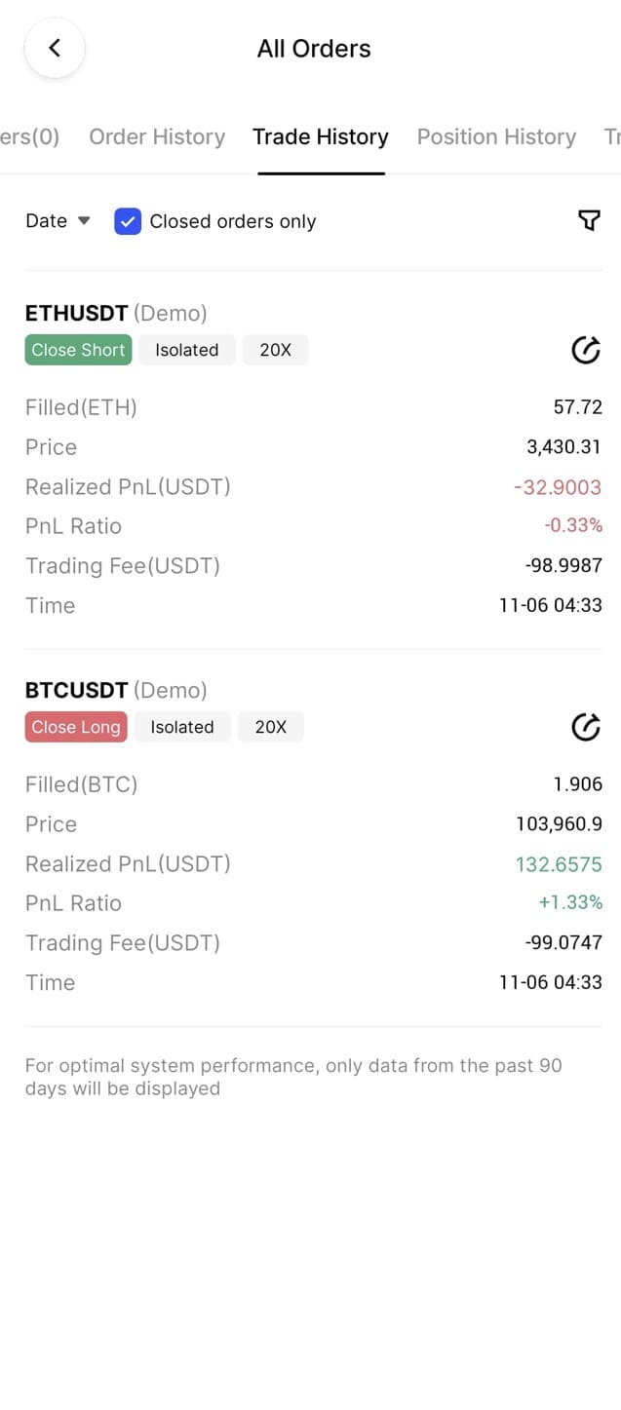Open the Date dropdown
The height and width of the screenshot is (1410, 621).
tap(58, 221)
